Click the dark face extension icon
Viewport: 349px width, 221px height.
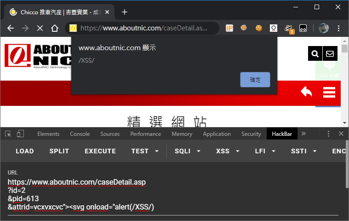[x=303, y=28]
